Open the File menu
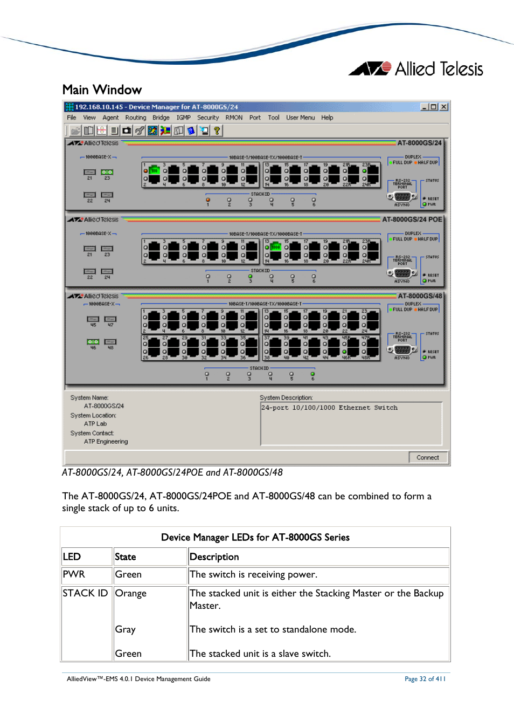514x728 pixels. (x=72, y=118)
